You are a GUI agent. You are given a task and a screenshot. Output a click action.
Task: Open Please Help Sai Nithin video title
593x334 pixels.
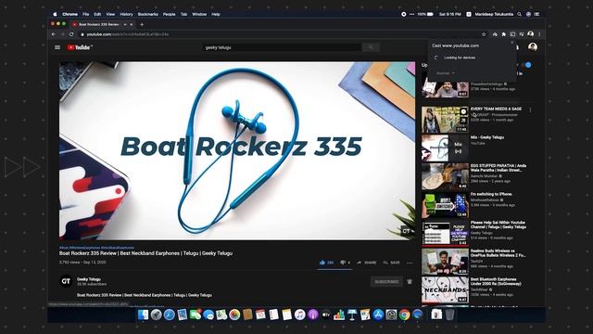pos(498,225)
